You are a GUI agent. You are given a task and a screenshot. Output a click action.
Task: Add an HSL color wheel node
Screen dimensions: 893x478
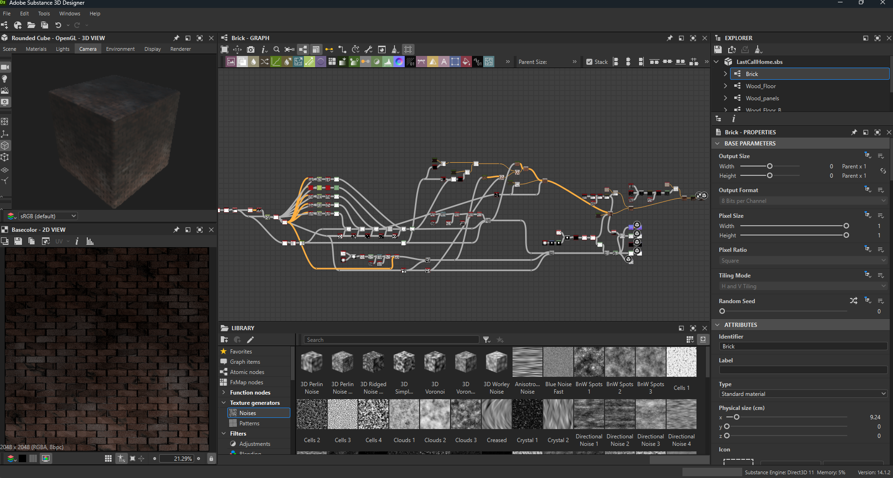[x=399, y=62]
